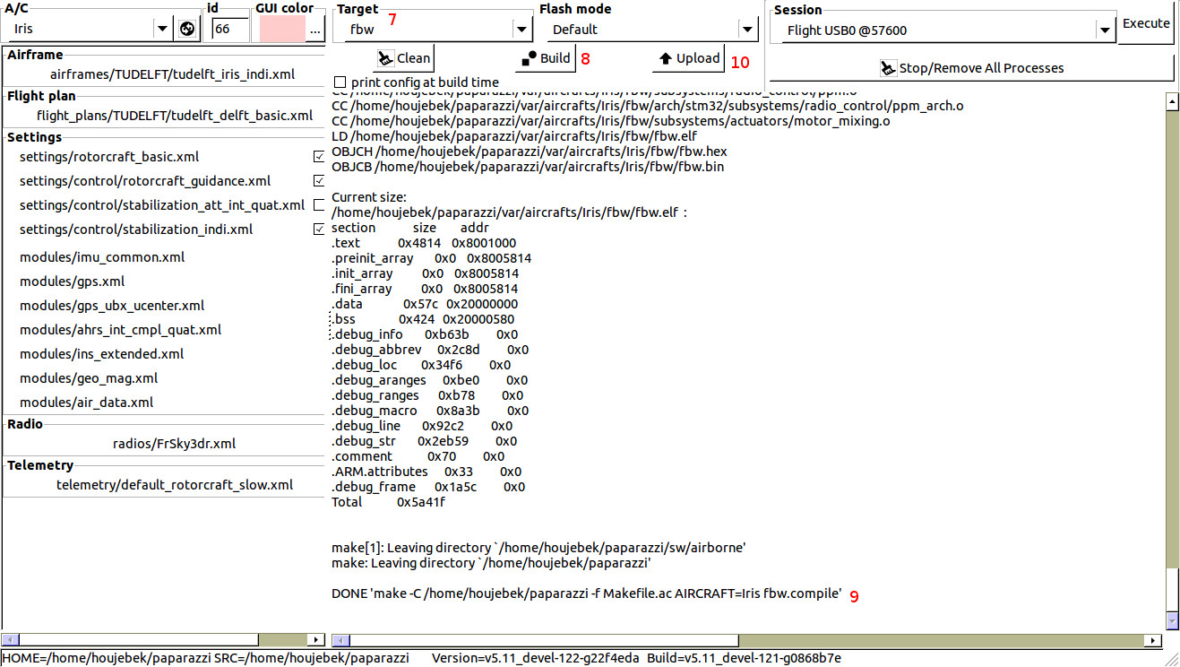Click the aircraft id field showing 66
The image size is (1180, 667).
230,29
